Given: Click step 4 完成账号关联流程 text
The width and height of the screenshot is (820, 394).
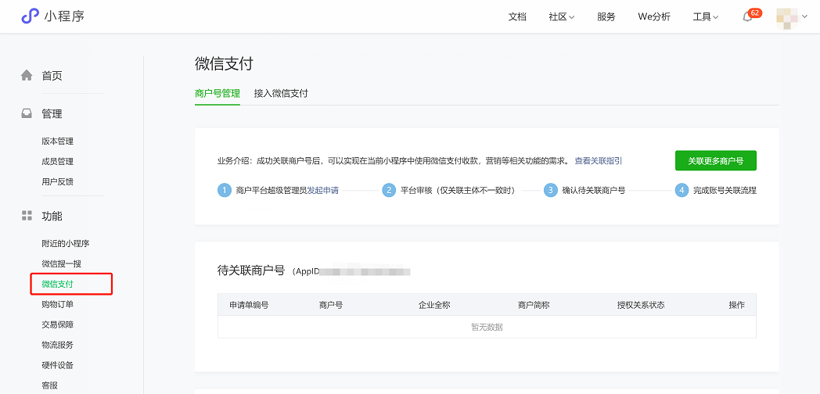Looking at the screenshot, I should point(725,190).
